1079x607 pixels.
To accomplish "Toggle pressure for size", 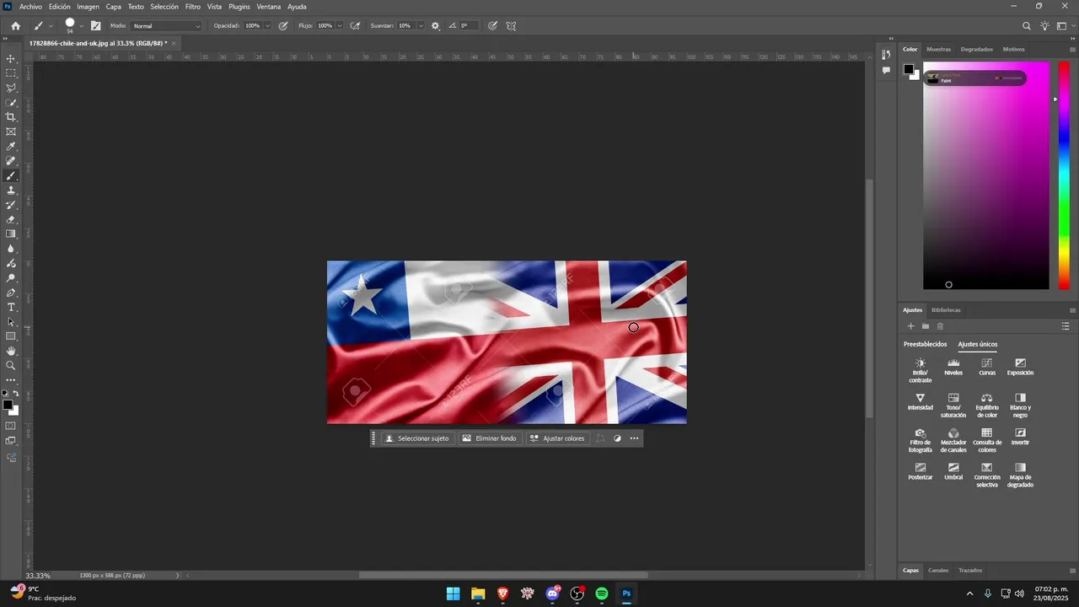I will (493, 26).
